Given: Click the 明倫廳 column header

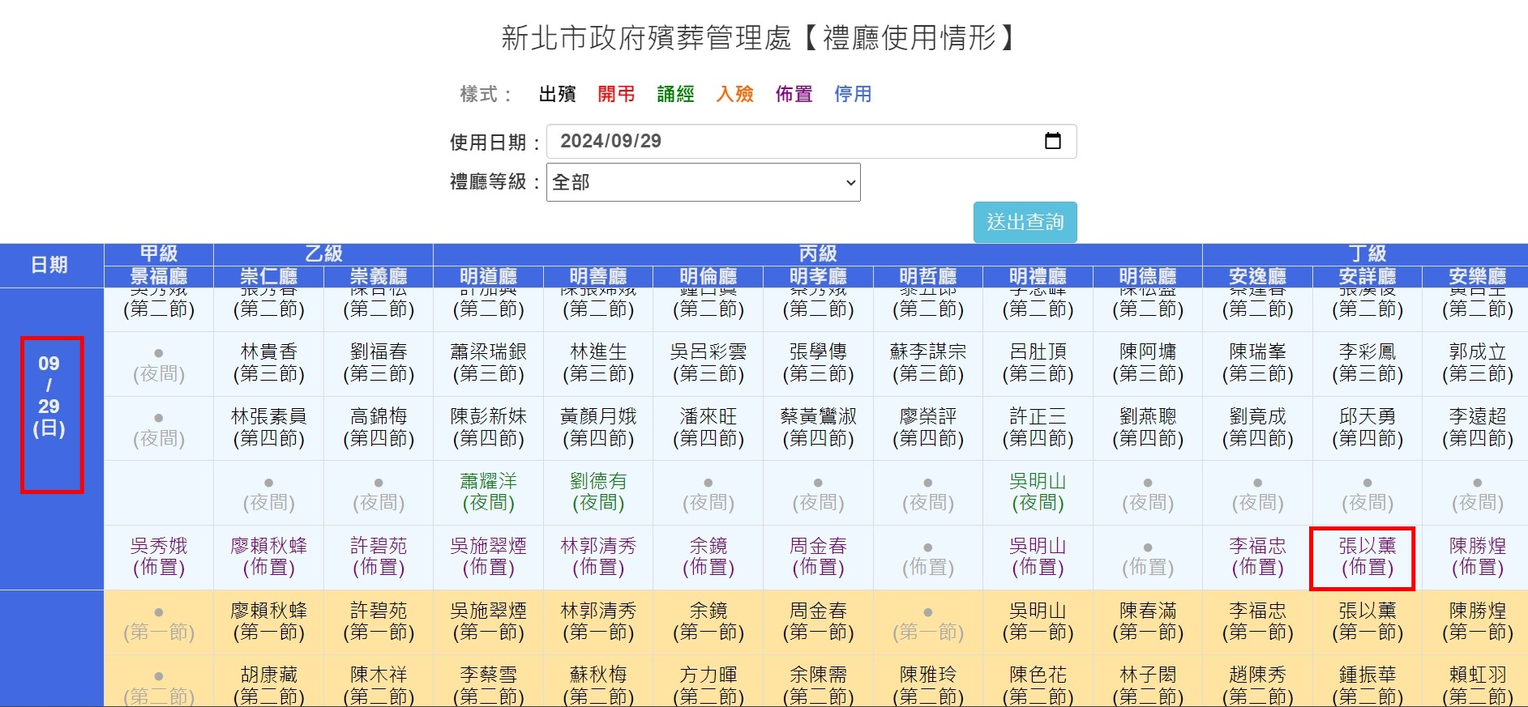Looking at the screenshot, I should pyautogui.click(x=708, y=276).
